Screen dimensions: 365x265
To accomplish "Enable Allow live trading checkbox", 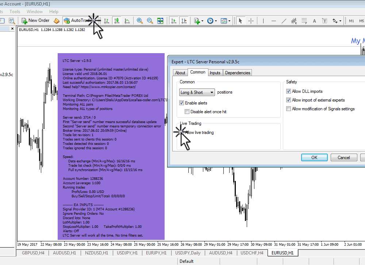I will coord(181,132).
